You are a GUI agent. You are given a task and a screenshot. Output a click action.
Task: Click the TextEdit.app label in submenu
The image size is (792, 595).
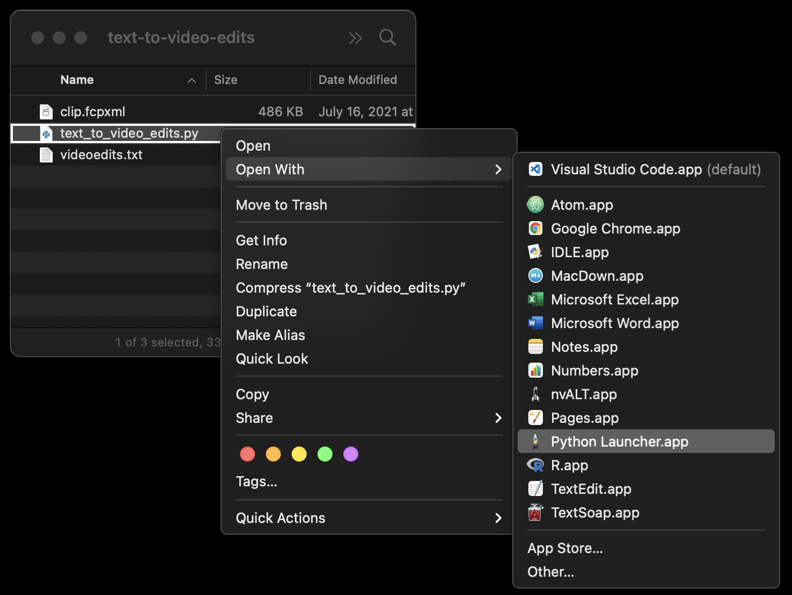[x=591, y=489]
